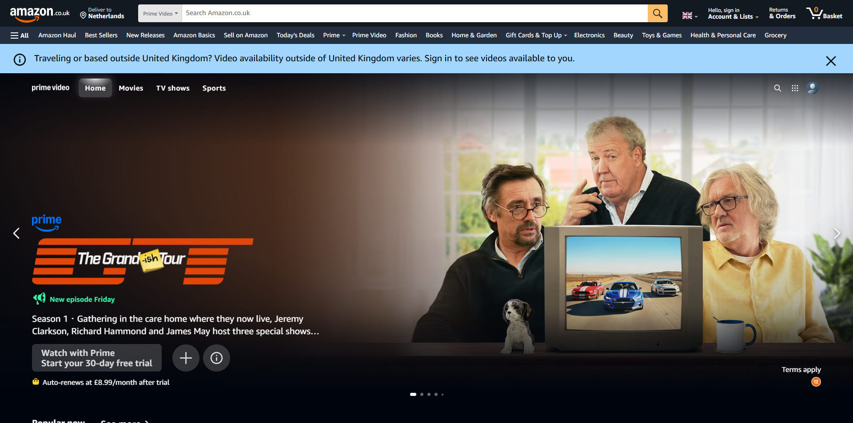Click Watch with Prime free trial button

click(97, 358)
